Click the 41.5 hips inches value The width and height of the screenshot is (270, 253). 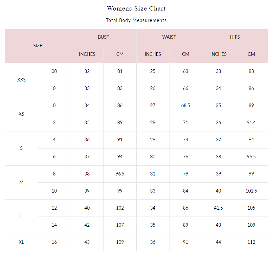pos(218,208)
